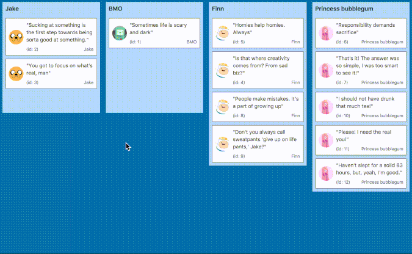The image size is (412, 254).
Task: Click 'Princess bubblegum' author label on id 12 card
Action: 382,182
